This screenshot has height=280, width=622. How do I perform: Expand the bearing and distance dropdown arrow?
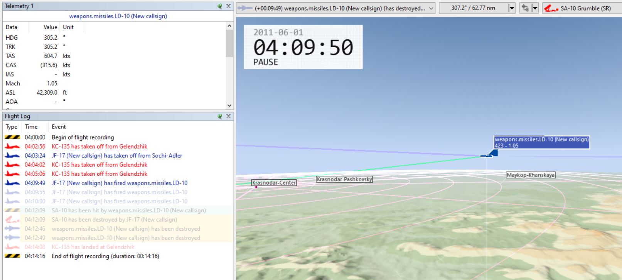coord(512,8)
